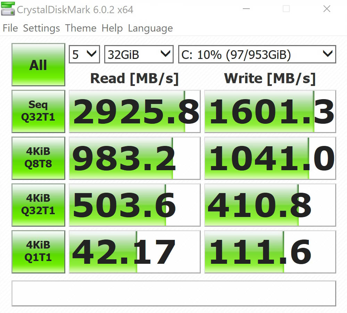The image size is (347, 313).
Task: Click the 4KiB Q8T8 write result 1041.0
Action: tap(270, 158)
